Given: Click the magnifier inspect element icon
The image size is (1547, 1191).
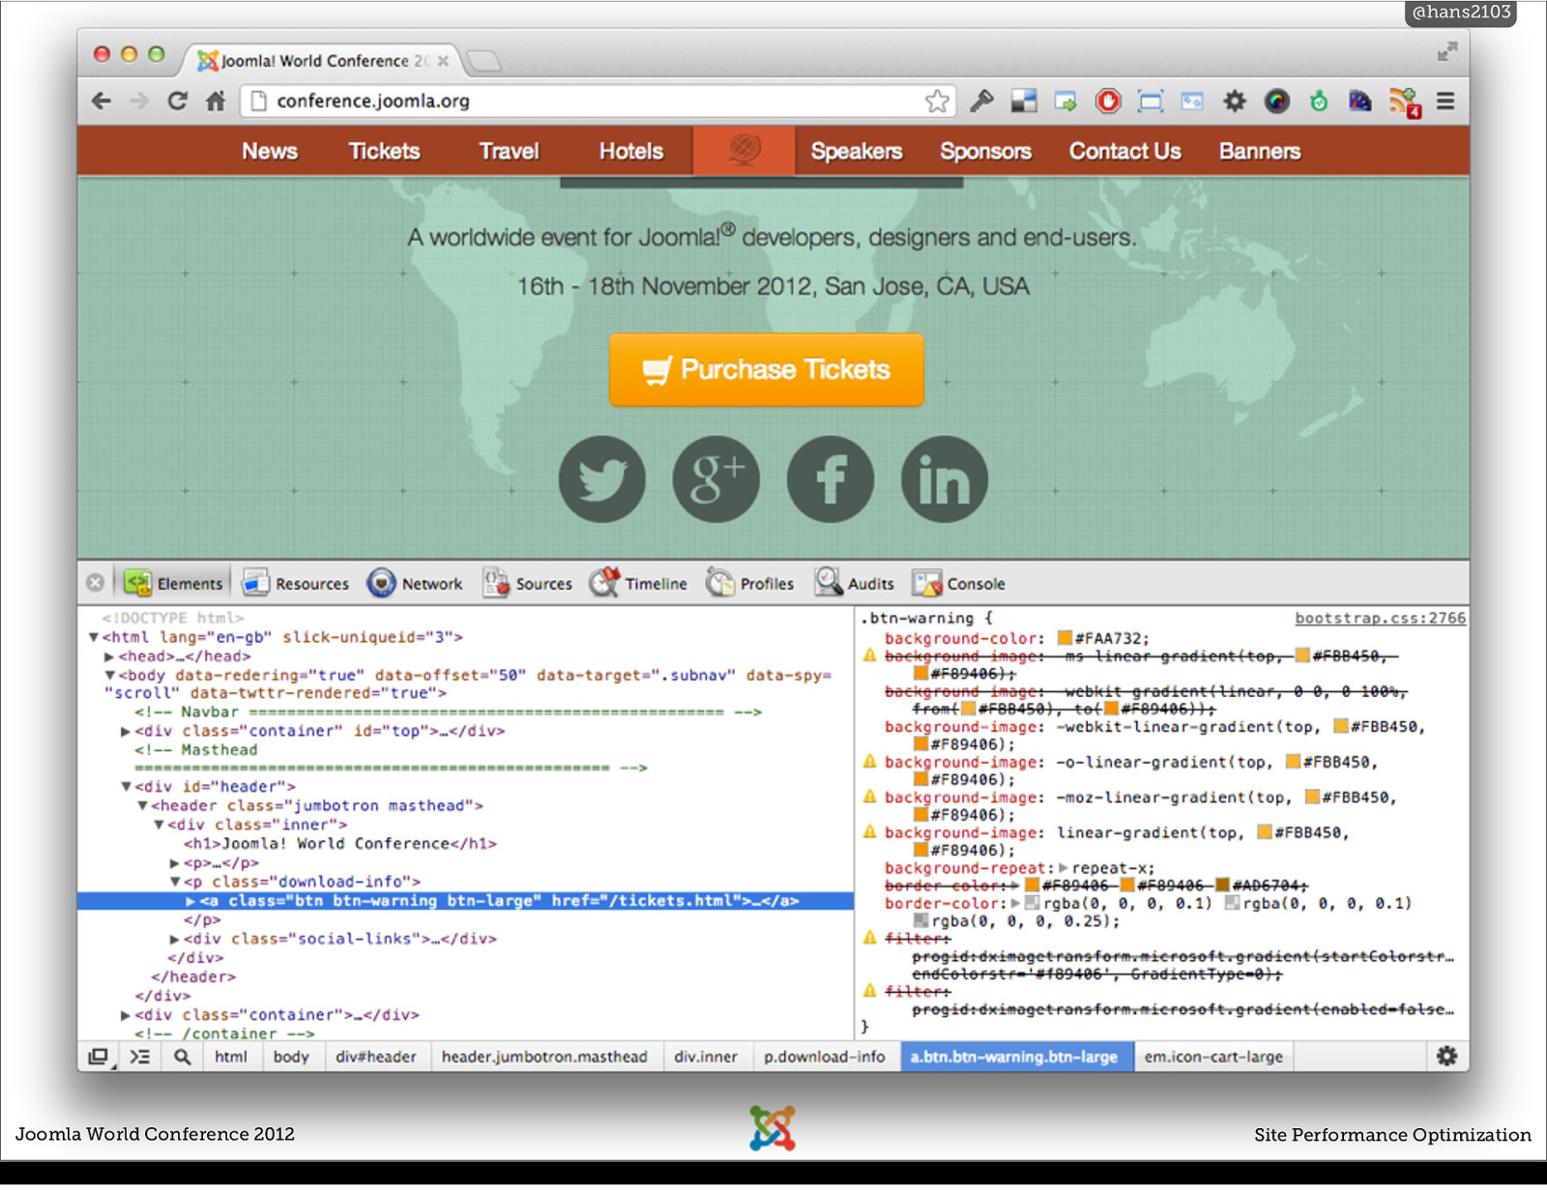Looking at the screenshot, I should point(182,1057).
